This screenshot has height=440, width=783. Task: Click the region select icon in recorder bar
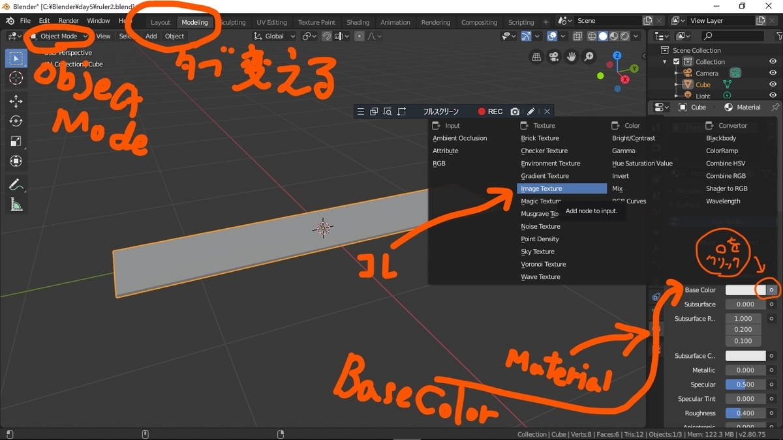(402, 111)
